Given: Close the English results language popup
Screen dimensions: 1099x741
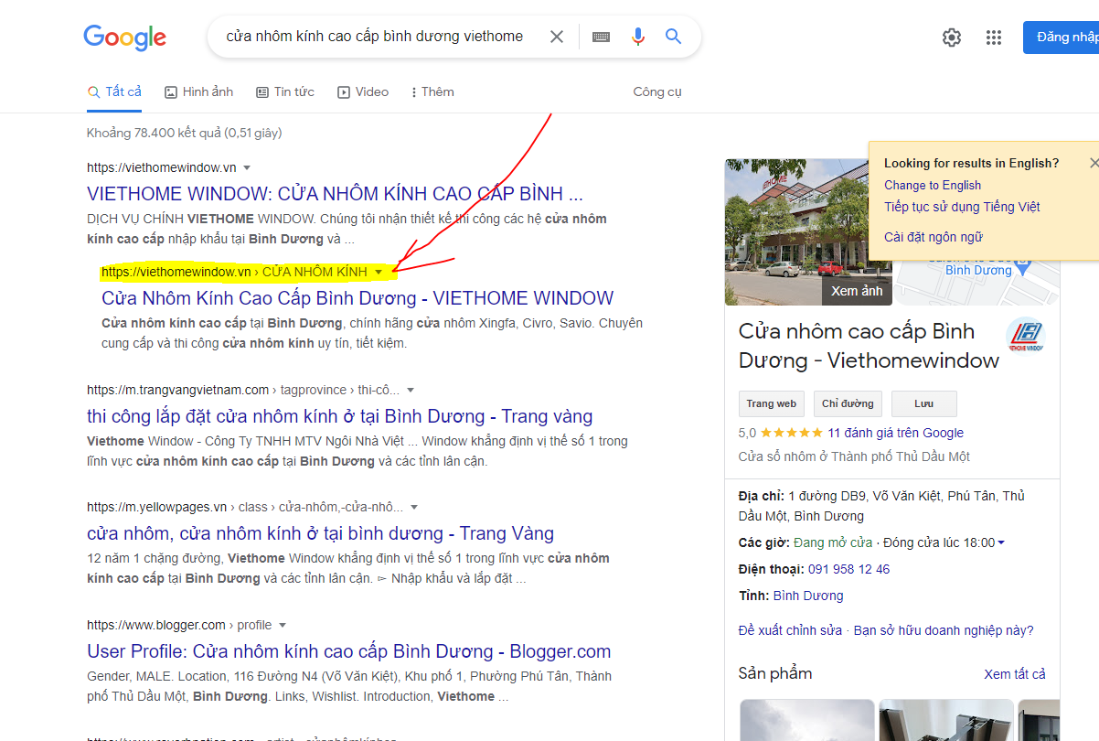Looking at the screenshot, I should (x=1093, y=163).
